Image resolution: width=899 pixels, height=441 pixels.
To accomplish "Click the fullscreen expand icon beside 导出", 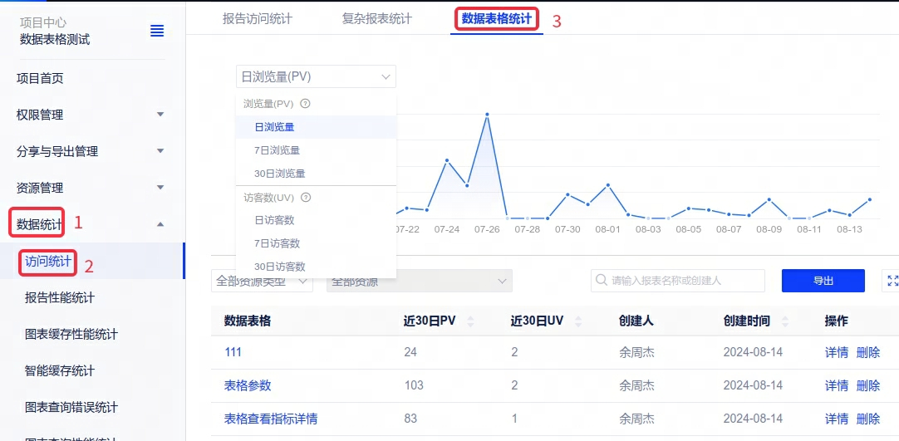I will click(x=892, y=281).
